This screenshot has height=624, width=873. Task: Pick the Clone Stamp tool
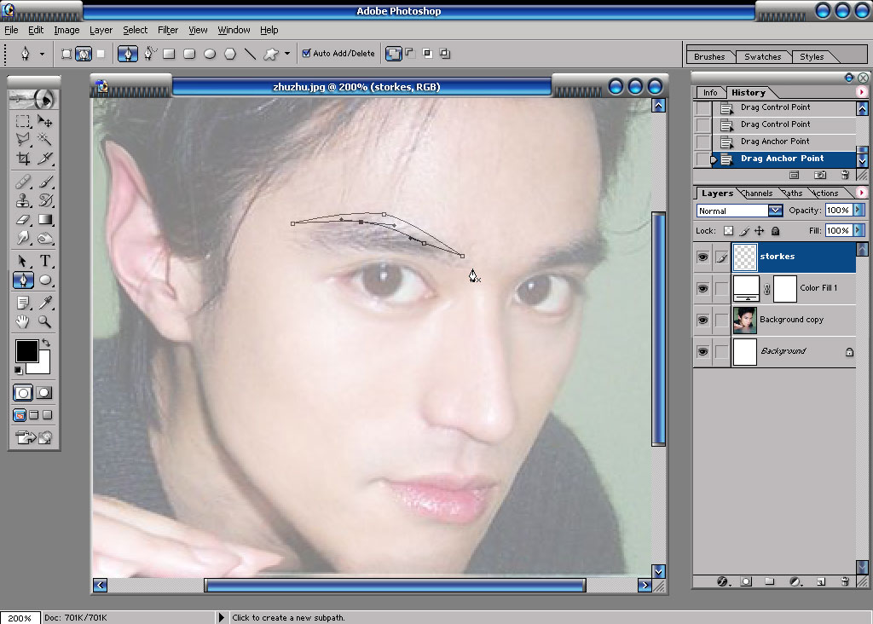point(23,200)
